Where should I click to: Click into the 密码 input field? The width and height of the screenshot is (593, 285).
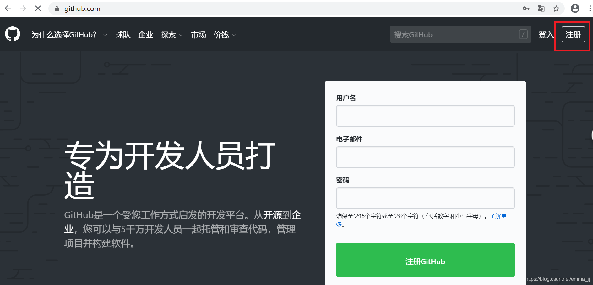[x=425, y=198]
